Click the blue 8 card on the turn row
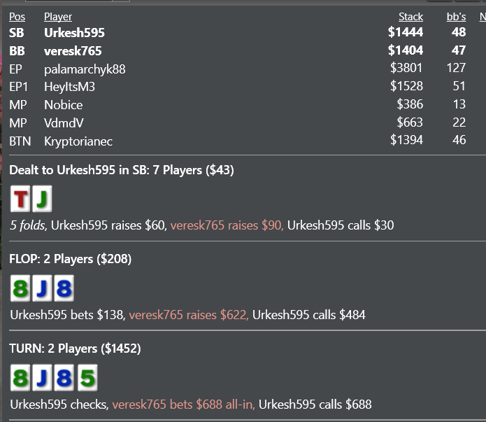Image resolution: width=486 pixels, height=422 pixels. 64,378
